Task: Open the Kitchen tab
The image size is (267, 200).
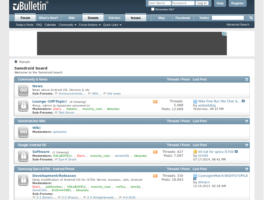Action: click(x=114, y=18)
